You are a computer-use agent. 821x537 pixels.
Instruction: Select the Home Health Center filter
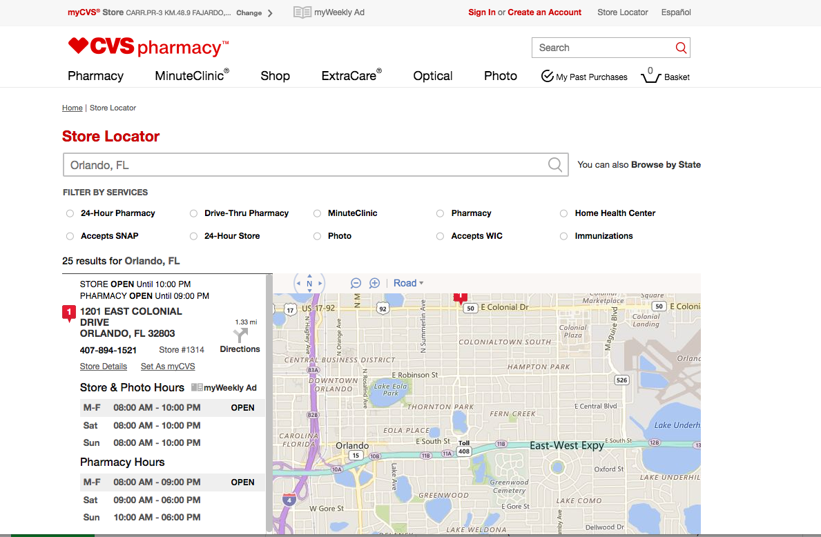pos(563,213)
